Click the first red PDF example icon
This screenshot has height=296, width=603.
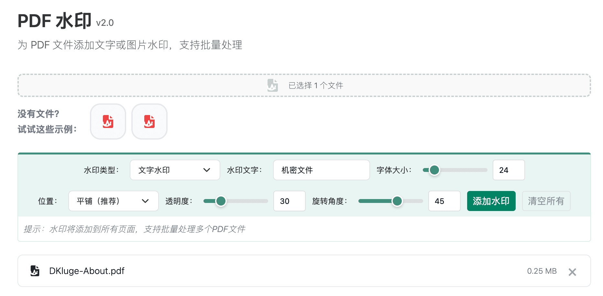(x=108, y=122)
